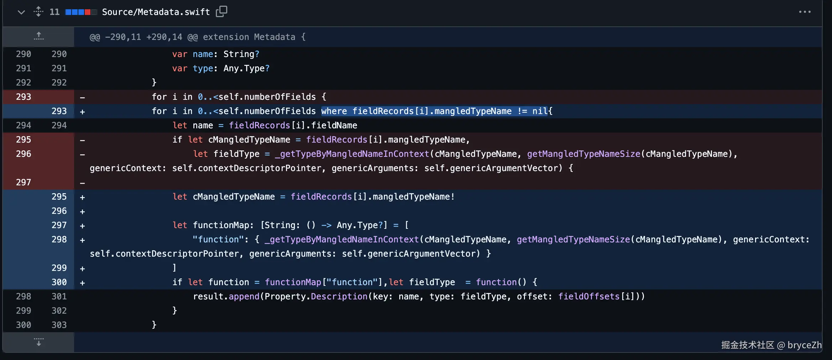Click new line number 303

(x=59, y=325)
